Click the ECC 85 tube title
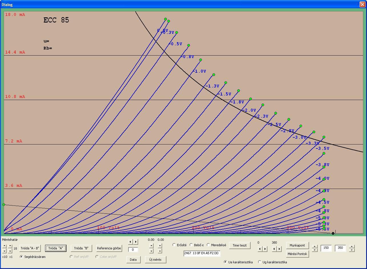The height and width of the screenshot is (269, 367). click(56, 20)
